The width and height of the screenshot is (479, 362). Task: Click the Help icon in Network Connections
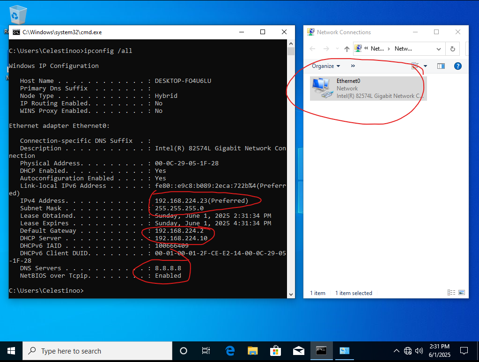(458, 66)
